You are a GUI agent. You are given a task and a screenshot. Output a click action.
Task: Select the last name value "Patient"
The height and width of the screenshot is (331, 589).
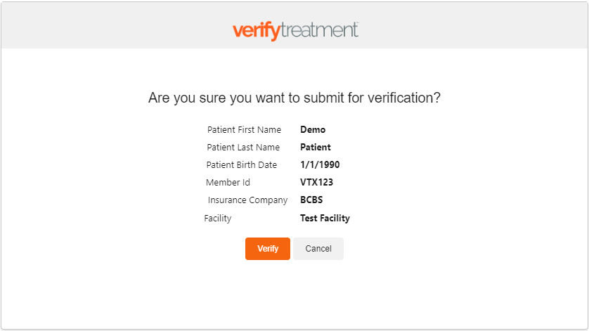tap(316, 148)
